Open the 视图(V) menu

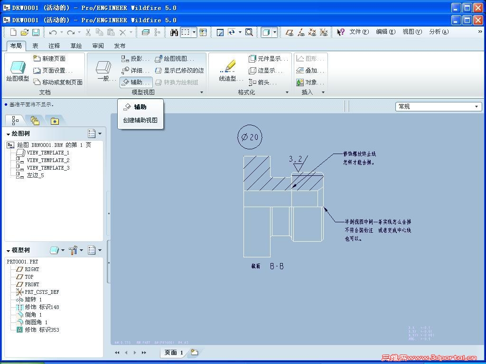[x=412, y=32]
